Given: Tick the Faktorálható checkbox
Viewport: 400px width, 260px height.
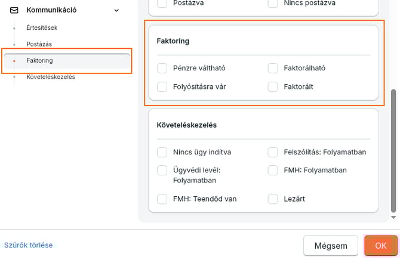Looking at the screenshot, I should [273, 68].
